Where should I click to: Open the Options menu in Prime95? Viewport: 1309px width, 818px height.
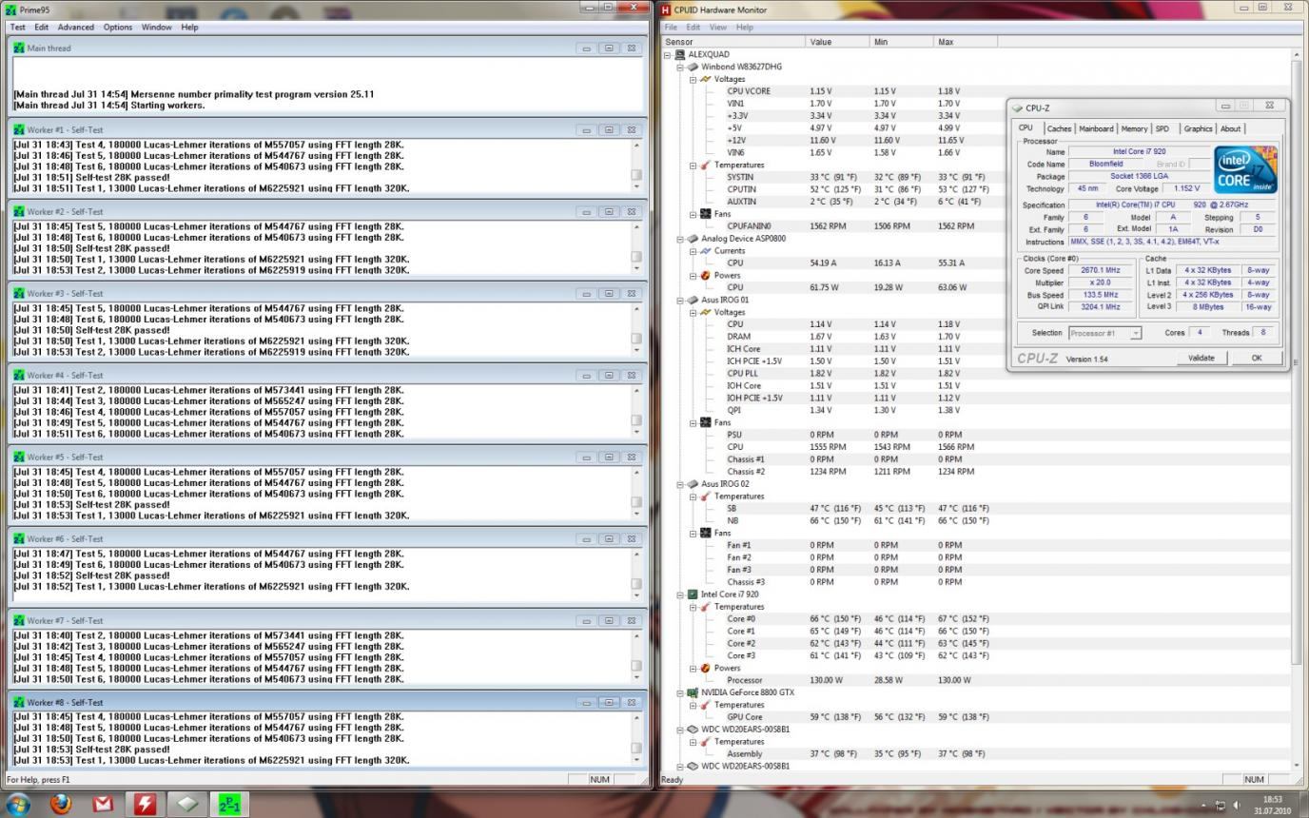[118, 27]
